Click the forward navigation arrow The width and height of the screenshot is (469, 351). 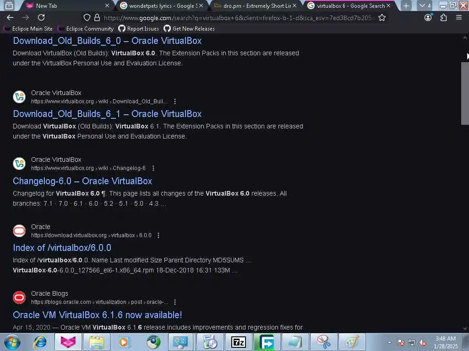click(x=26, y=18)
